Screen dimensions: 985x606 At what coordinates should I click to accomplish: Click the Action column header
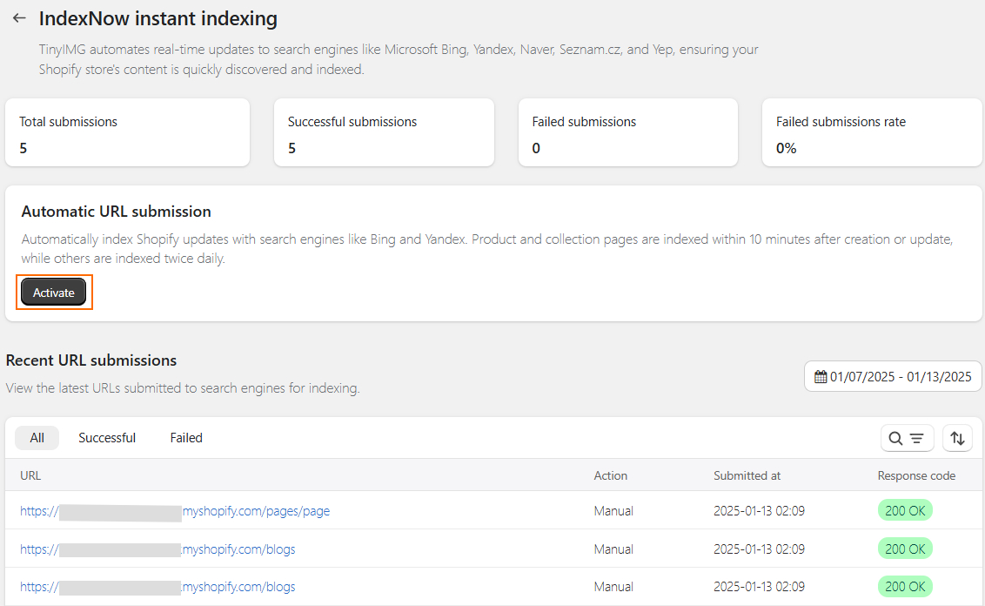610,475
